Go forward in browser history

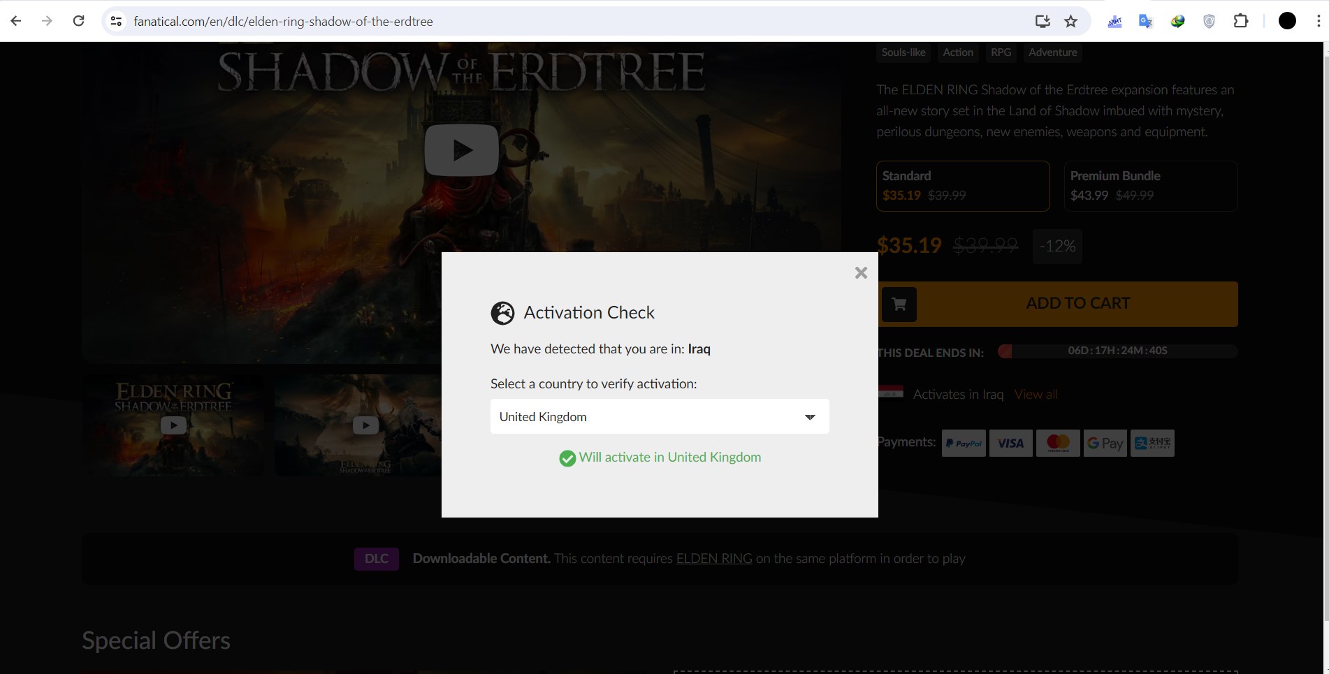[x=47, y=21]
